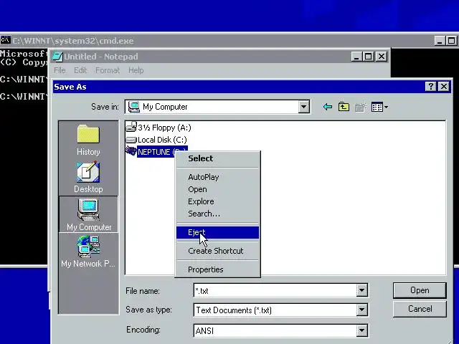Select the 3½ Floppy (A:) drive
This screenshot has width=459, height=344.
158,128
